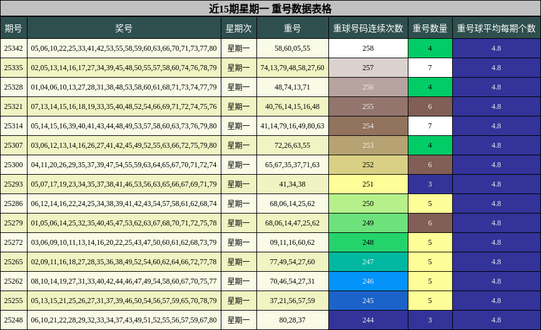Click winning numbers of issue 25293
Viewport: 541px width, 330px height.
click(x=124, y=184)
